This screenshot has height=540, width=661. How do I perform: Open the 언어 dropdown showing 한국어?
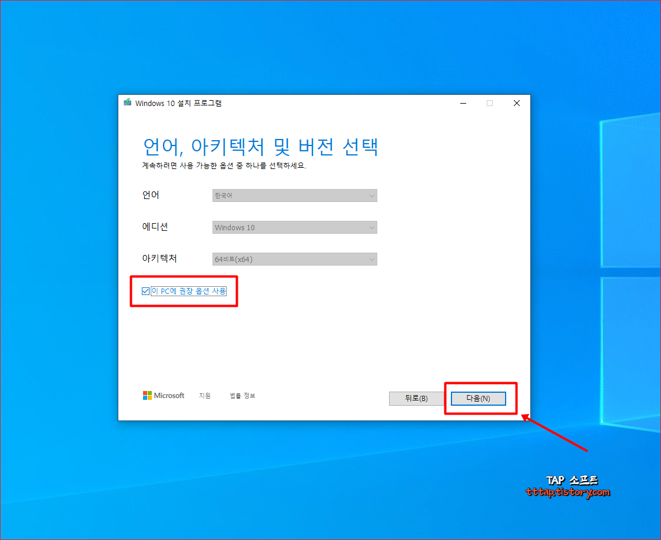coord(295,196)
